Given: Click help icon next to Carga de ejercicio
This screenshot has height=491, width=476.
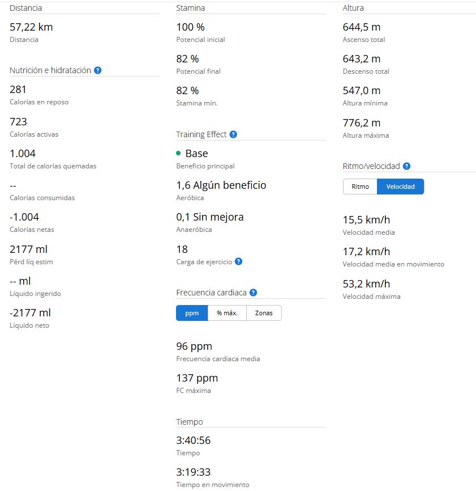Looking at the screenshot, I should 238,261.
